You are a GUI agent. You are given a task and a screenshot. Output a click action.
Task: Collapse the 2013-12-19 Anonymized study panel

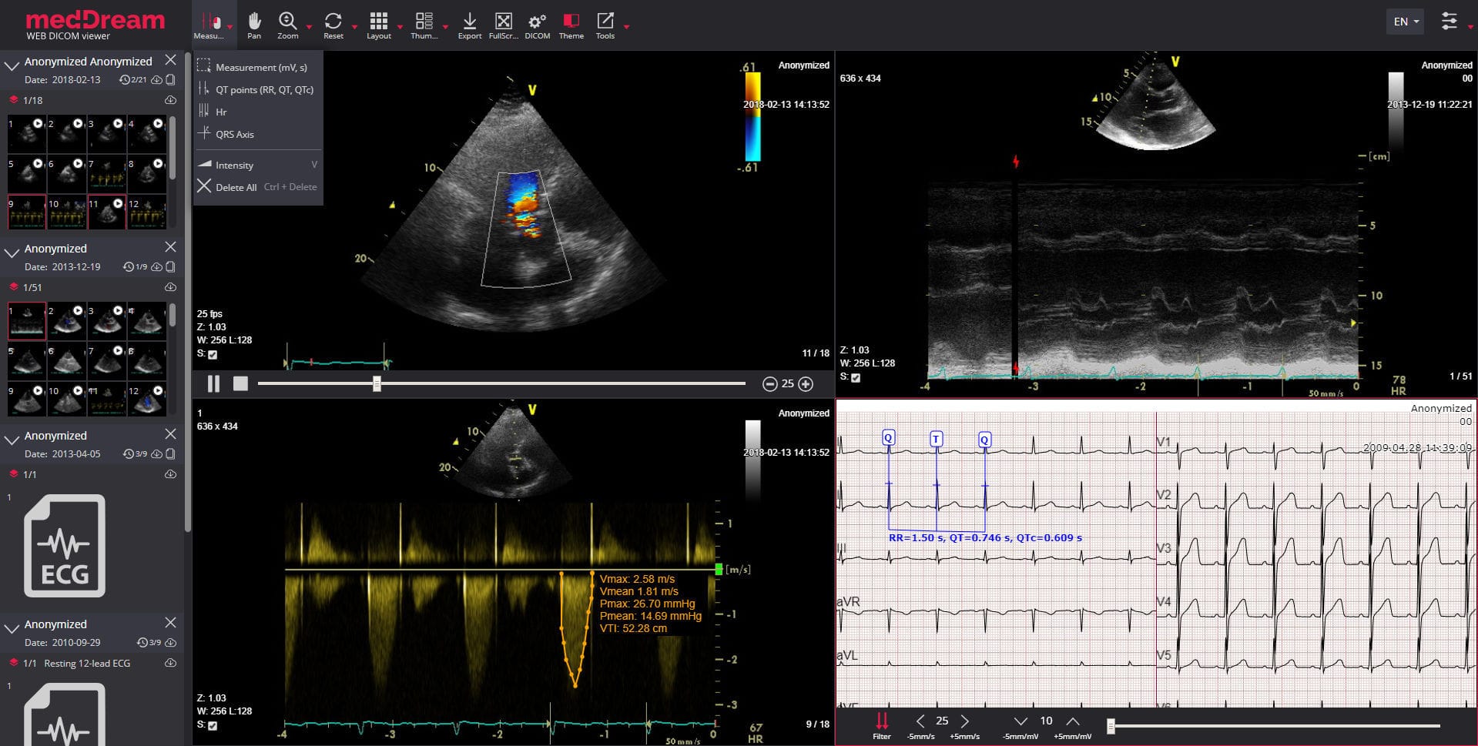pyautogui.click(x=11, y=248)
